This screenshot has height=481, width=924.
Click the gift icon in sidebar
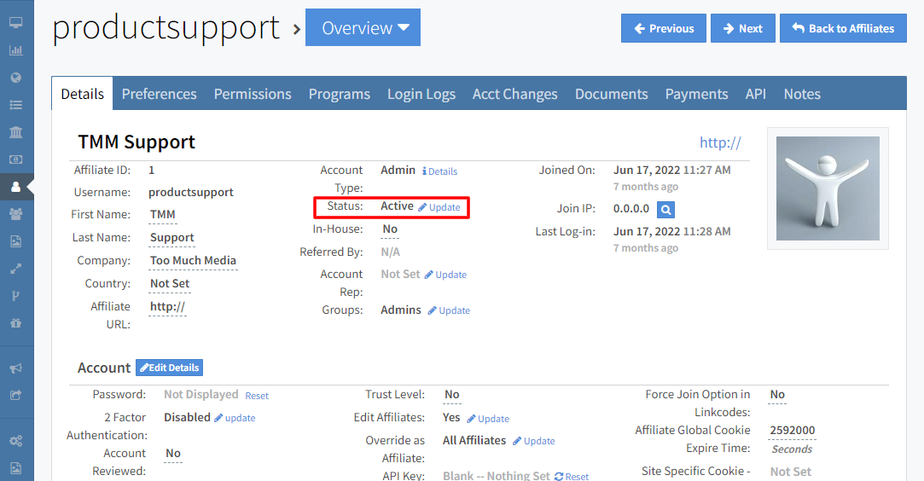15,323
